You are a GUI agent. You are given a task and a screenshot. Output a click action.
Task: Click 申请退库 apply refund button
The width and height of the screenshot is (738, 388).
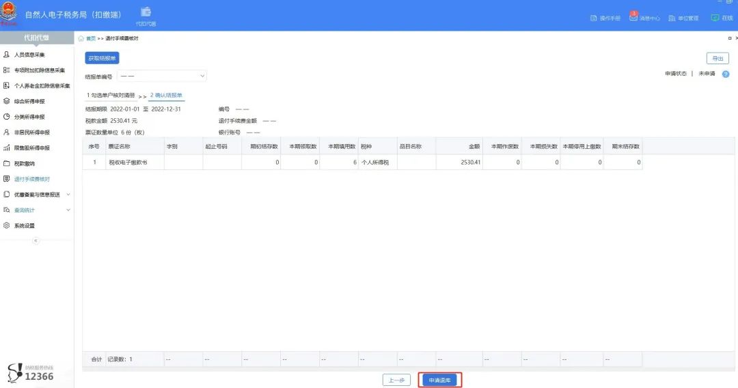439,380
